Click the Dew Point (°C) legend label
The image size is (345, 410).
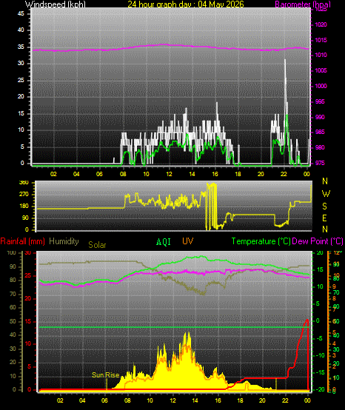point(318,241)
